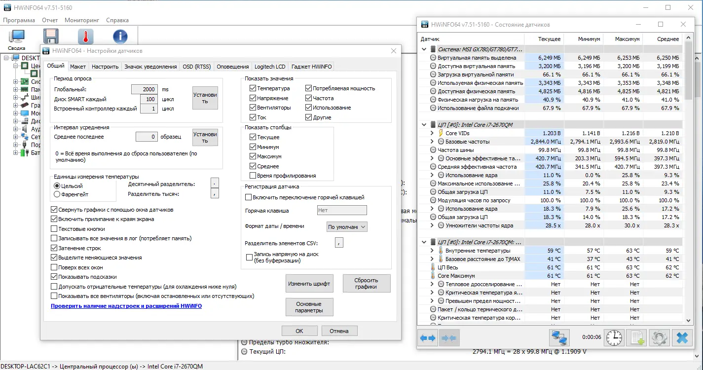Image resolution: width=703 pixels, height=370 pixels.
Task: Click the Core VIDs lightning bolt icon
Action: (x=441, y=133)
